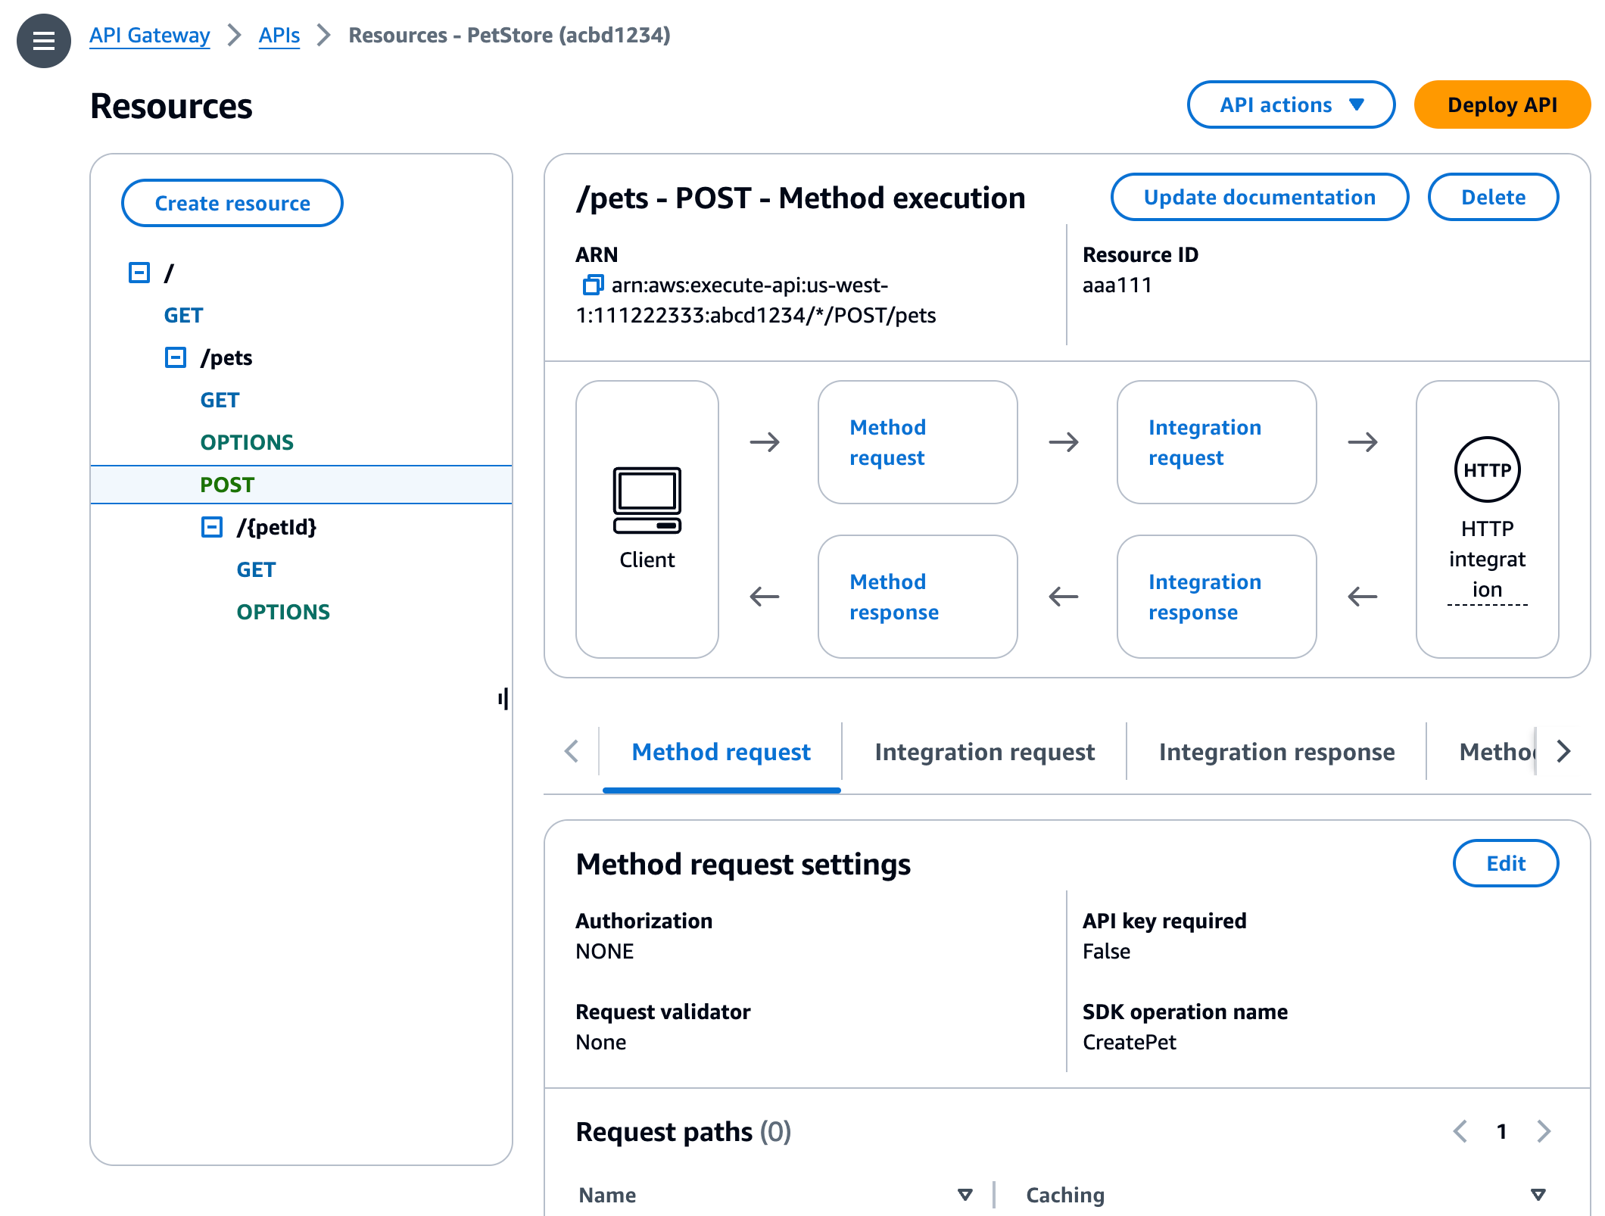Click the Method request box in the diagram
This screenshot has height=1216, width=1605.
coord(918,443)
